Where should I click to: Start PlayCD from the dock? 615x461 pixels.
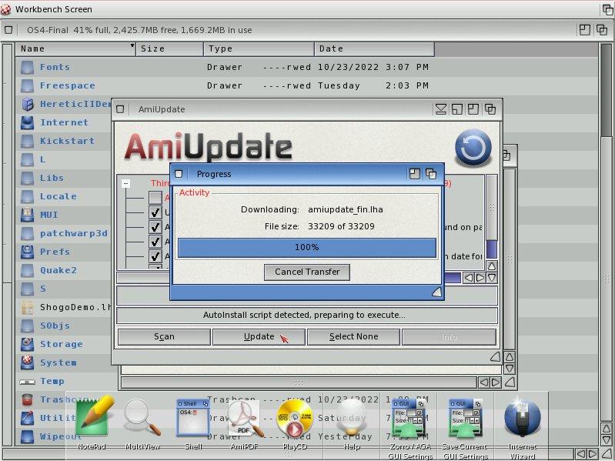point(295,418)
